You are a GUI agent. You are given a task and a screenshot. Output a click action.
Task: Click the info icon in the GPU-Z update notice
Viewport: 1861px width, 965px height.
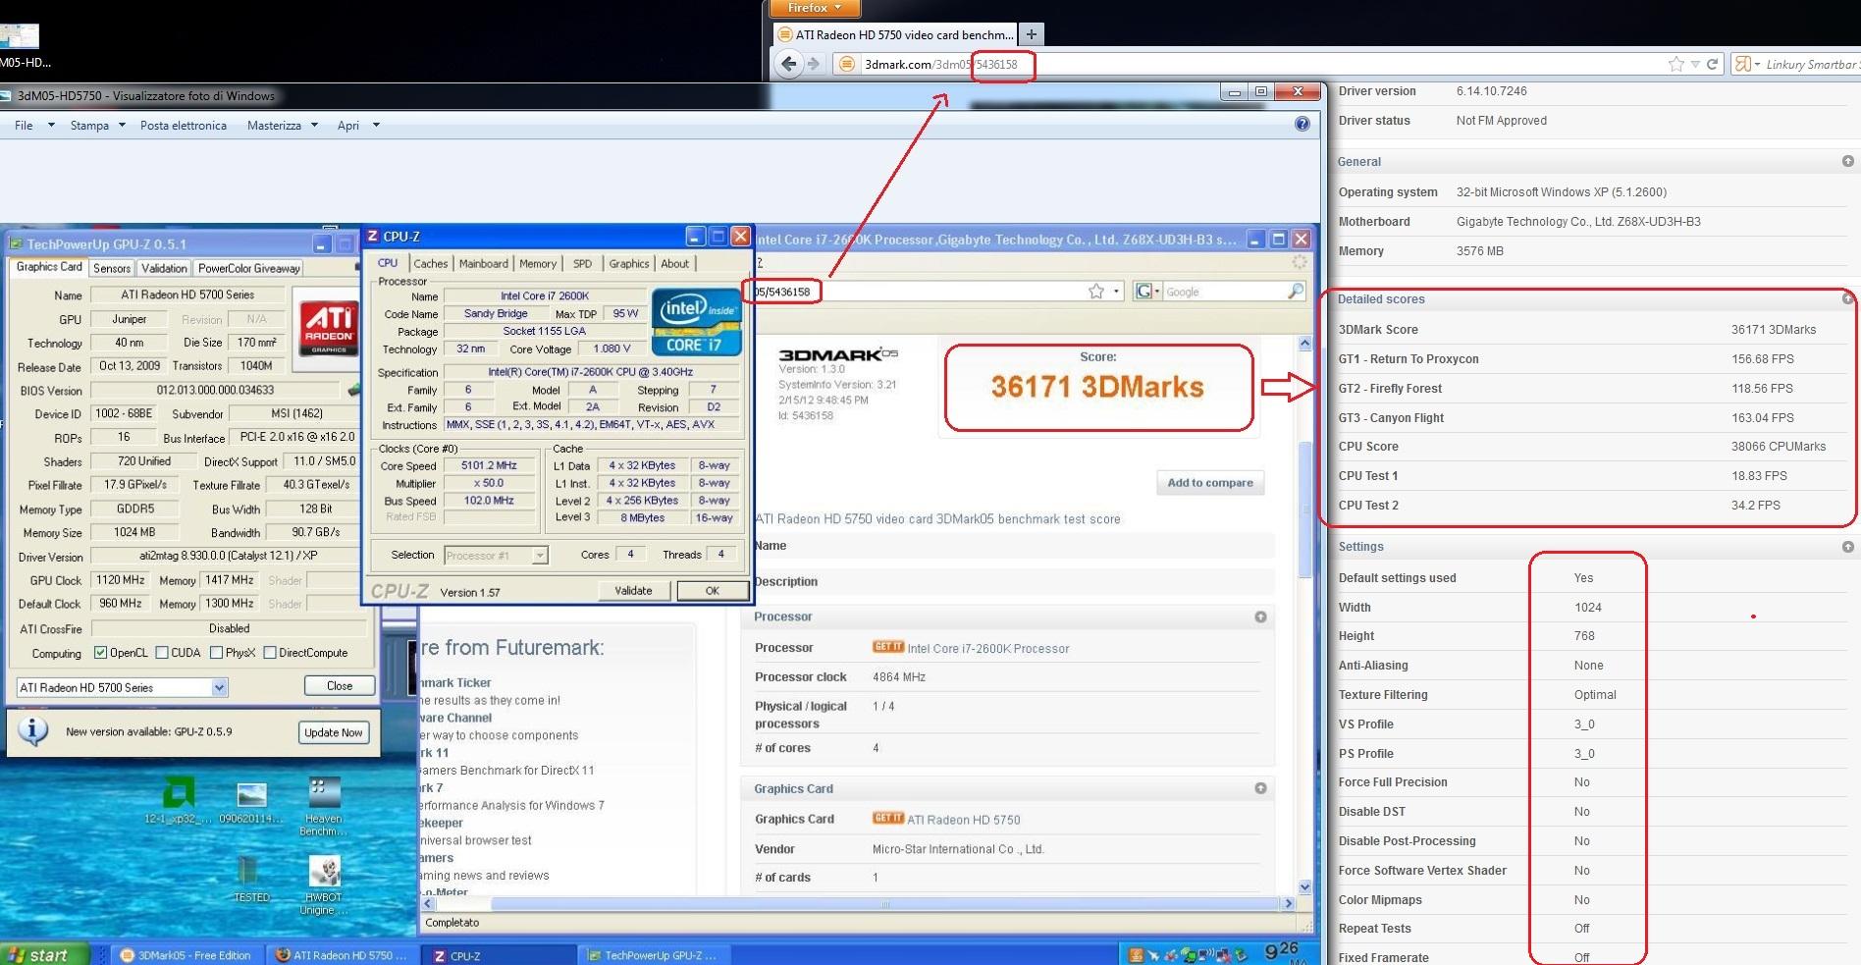pos(33,730)
